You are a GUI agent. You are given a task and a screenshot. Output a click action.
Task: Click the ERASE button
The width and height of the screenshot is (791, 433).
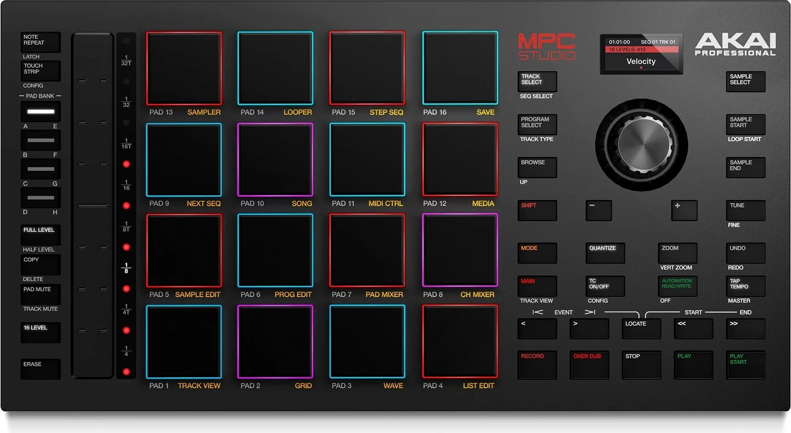point(41,369)
